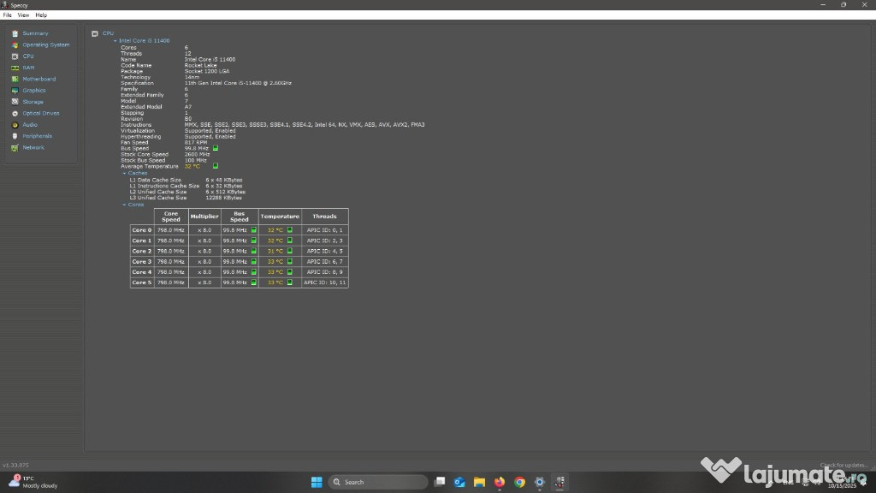Open the Summary section icon in sidebar
This screenshot has height=493, width=876.
point(15,33)
